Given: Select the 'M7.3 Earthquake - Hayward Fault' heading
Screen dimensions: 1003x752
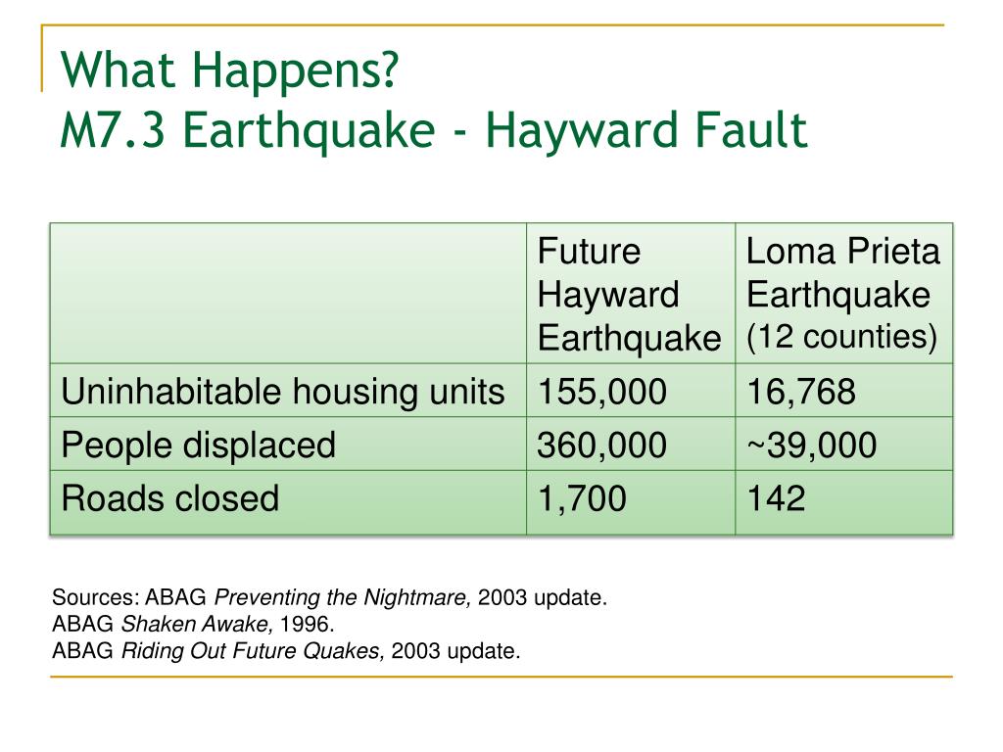Looking at the screenshot, I should (x=434, y=130).
